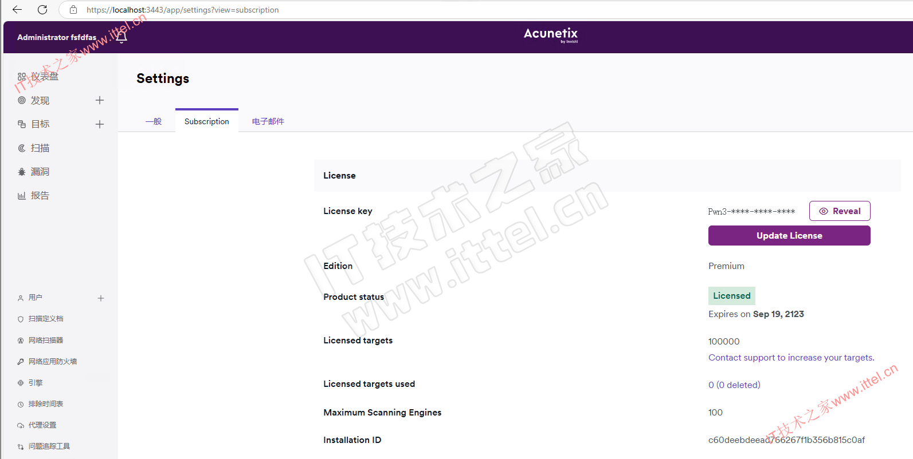Open 漏洞 in the sidebar
Viewport: 913px width, 459px height.
pos(40,172)
